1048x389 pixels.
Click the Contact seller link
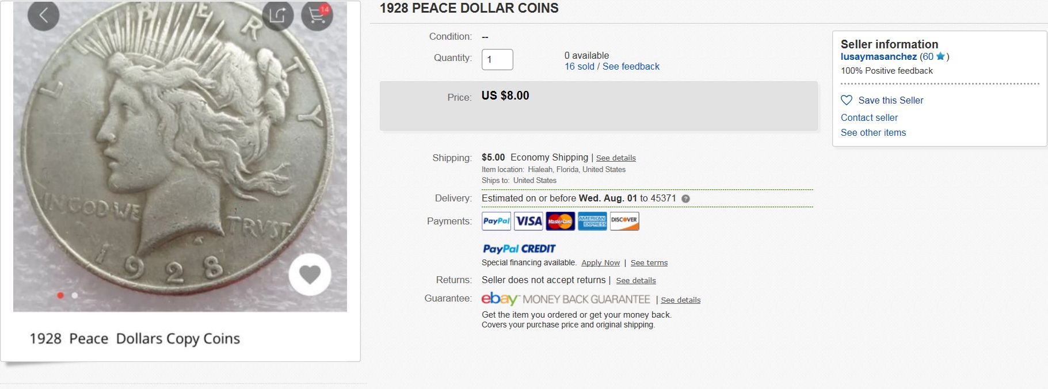(x=869, y=117)
